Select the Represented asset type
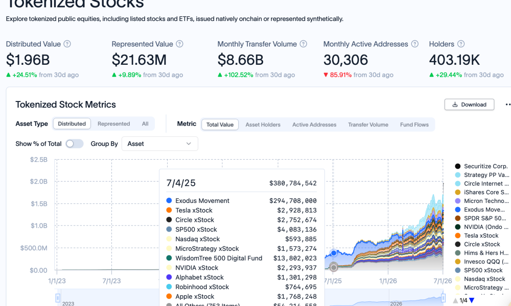511x306 pixels. pos(114,123)
